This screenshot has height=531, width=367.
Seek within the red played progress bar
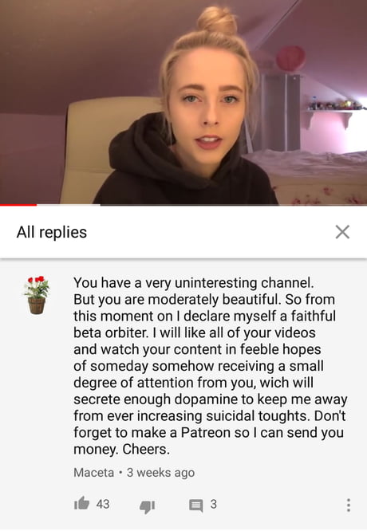(18, 205)
